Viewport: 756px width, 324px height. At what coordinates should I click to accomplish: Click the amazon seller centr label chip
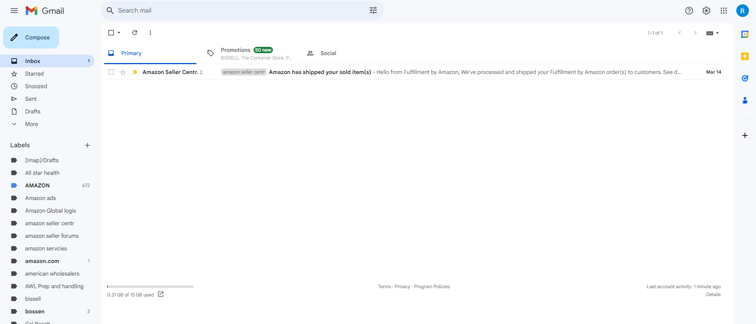pos(244,72)
